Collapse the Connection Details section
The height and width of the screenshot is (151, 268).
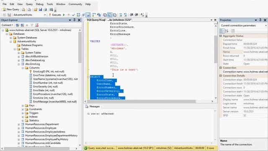coord(221,75)
